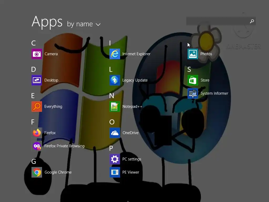
Task: Click the letter O group header
Action: (112, 122)
